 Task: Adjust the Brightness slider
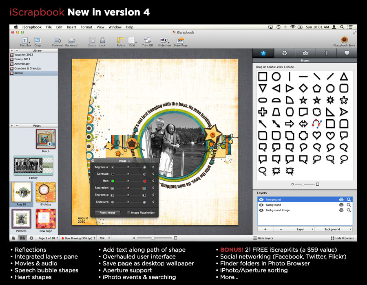[x=128, y=167]
